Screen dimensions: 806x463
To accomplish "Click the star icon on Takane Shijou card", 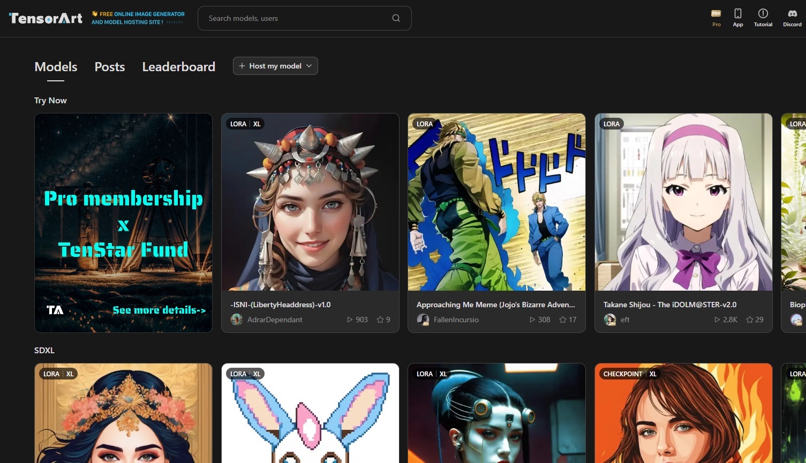I will [x=750, y=320].
